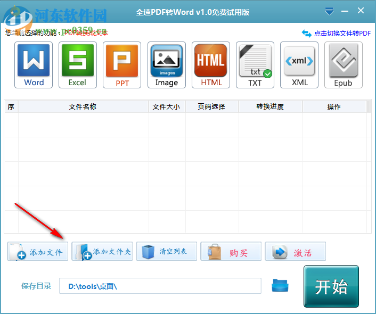Click the 激活 activate button
This screenshot has height=314, width=376.
tap(295, 251)
